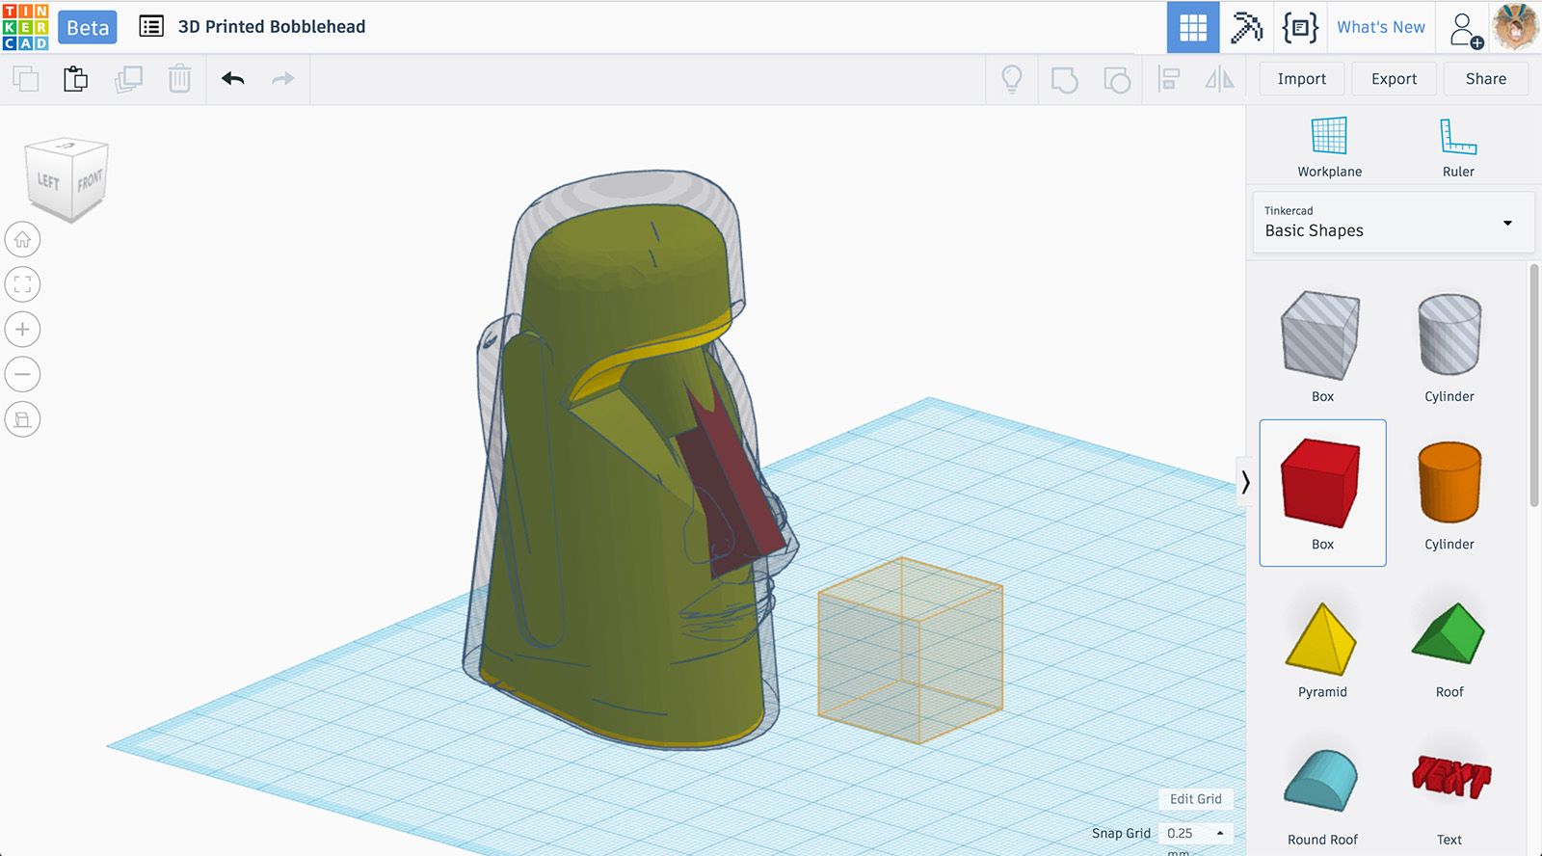Click the fit all in view icon

point(22,284)
